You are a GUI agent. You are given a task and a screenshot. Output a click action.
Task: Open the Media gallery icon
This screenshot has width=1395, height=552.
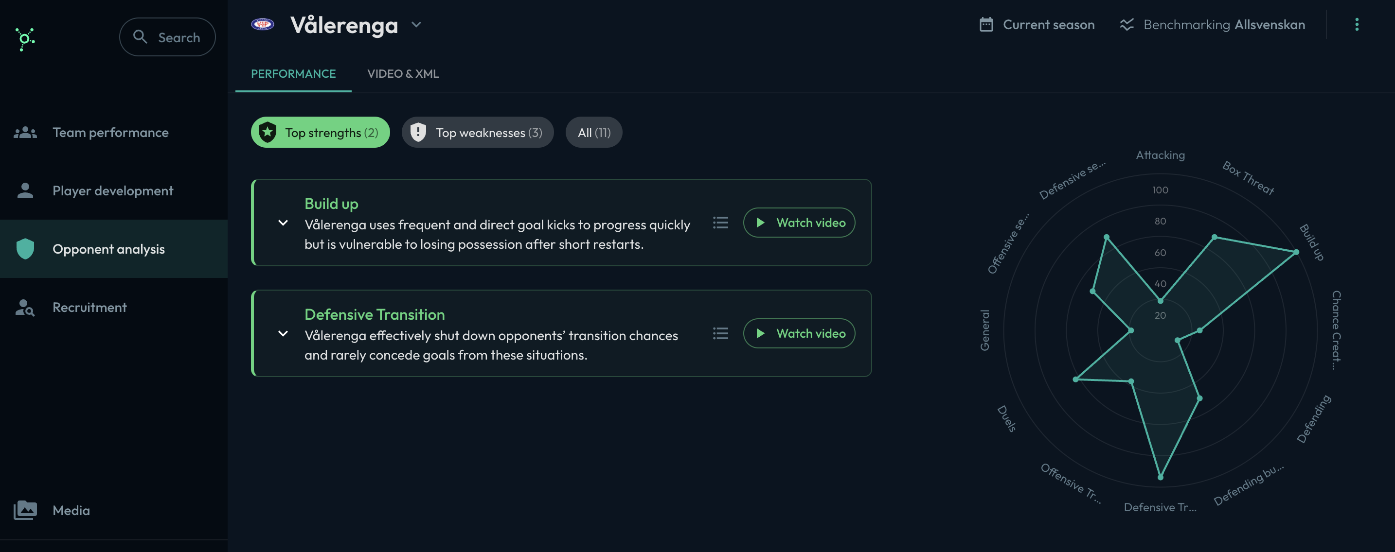[x=25, y=510]
